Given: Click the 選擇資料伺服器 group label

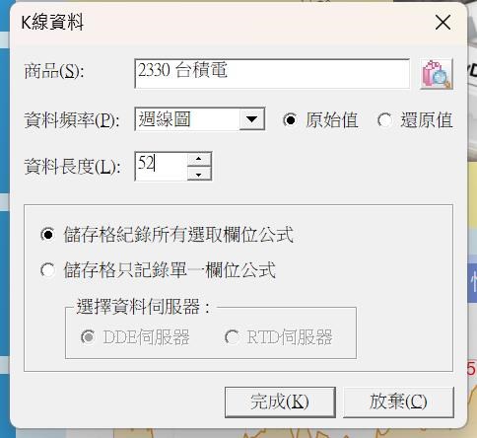Looking at the screenshot, I should coord(143,307).
